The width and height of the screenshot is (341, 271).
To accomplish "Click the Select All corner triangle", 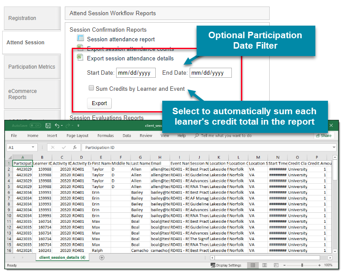I will [10, 157].
